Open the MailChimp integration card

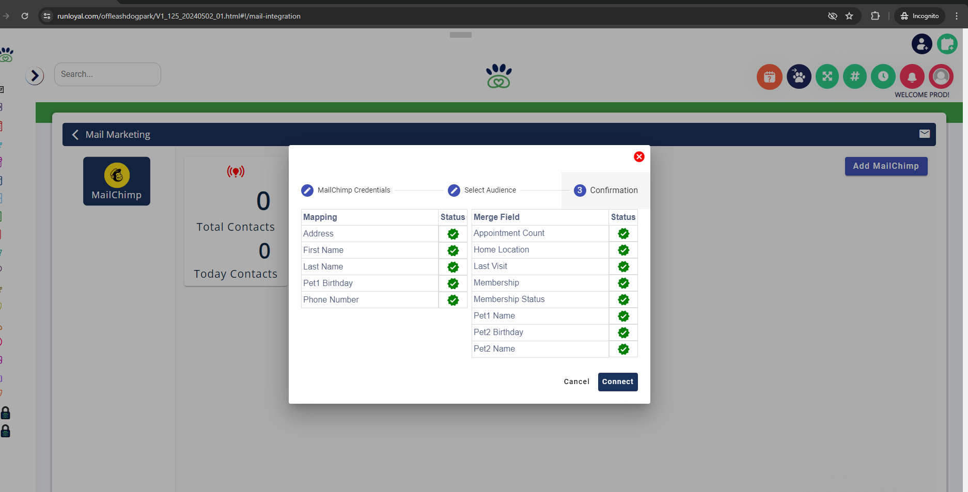[x=117, y=181]
